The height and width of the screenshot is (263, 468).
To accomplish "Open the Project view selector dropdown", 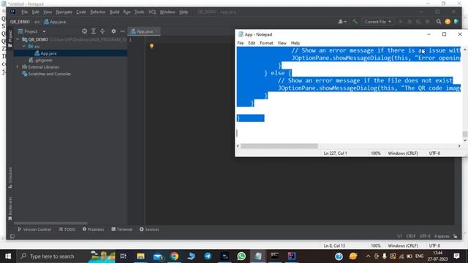I will click(x=32, y=31).
